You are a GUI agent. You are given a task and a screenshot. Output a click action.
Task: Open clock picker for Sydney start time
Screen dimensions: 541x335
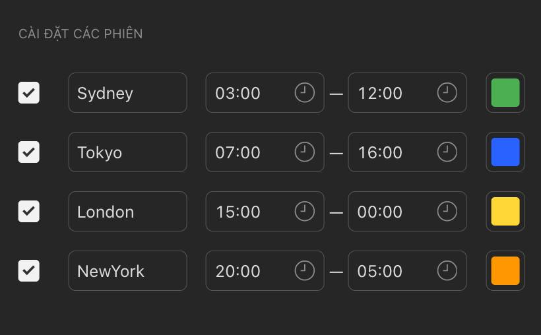pos(305,92)
